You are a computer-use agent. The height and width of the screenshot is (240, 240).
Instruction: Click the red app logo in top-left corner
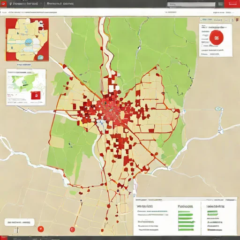pos(3,3)
